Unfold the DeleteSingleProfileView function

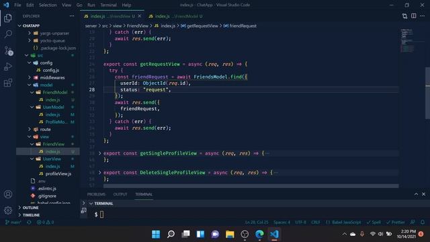(100, 173)
